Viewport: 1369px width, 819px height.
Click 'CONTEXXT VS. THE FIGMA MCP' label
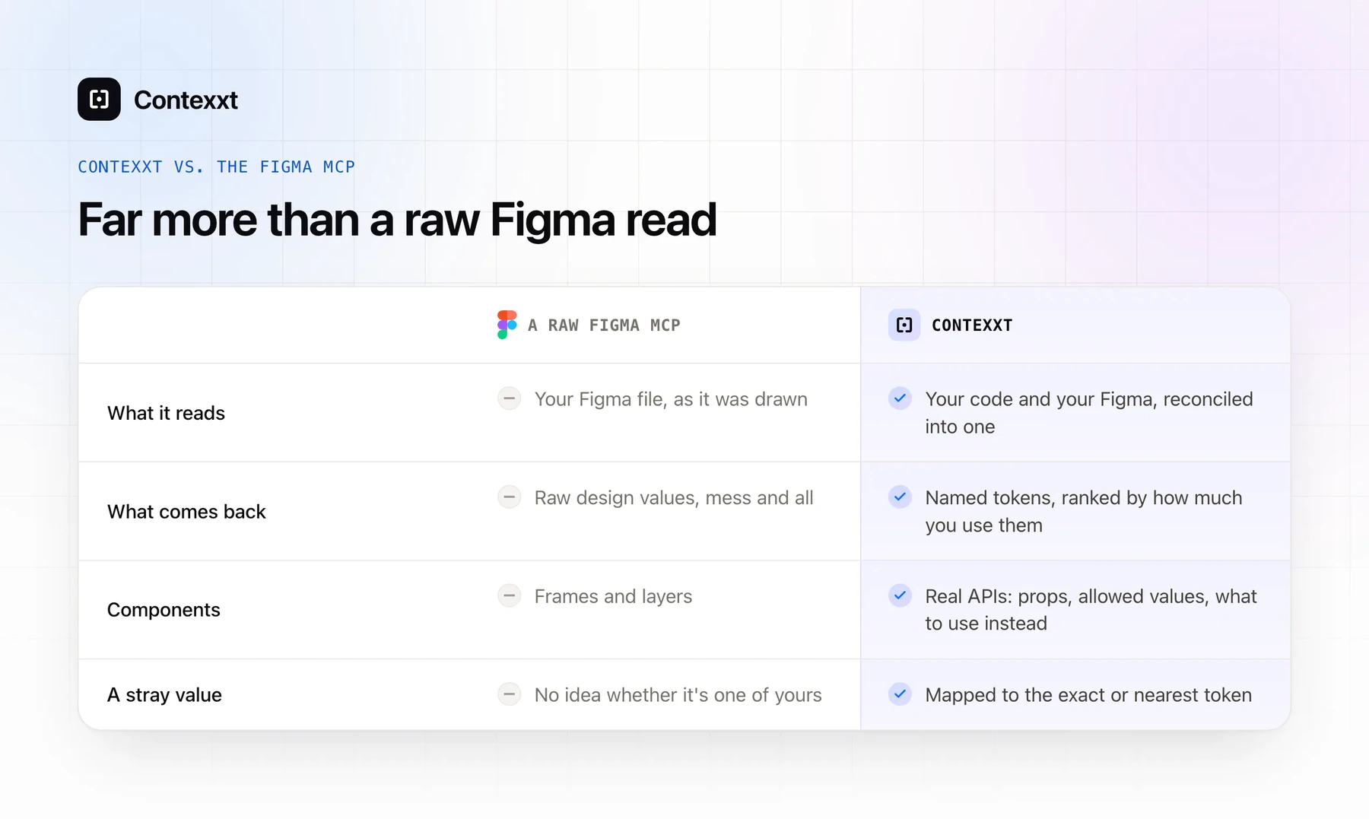(x=216, y=167)
